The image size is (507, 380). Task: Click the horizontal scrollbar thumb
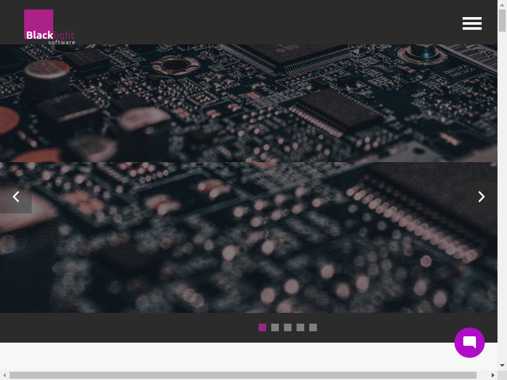(241, 375)
